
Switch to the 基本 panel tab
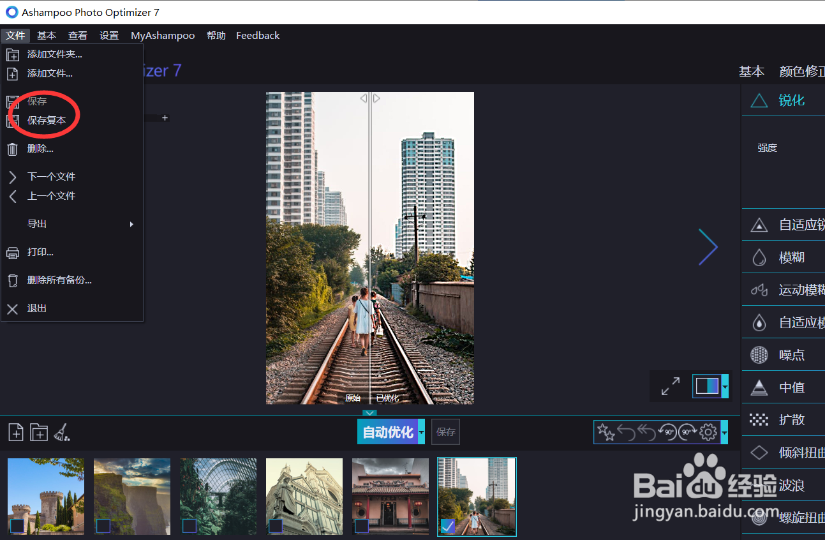[x=751, y=71]
